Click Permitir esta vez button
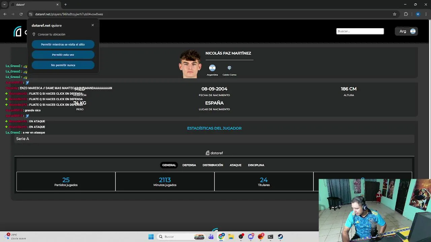431x242 pixels. pyautogui.click(x=63, y=55)
